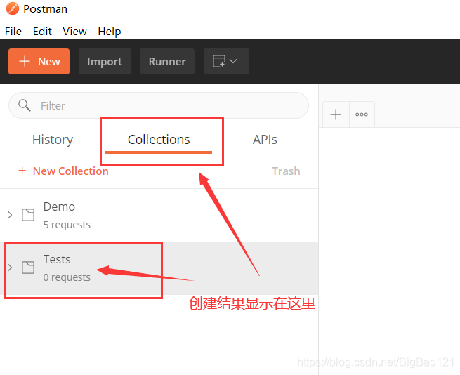Switch to the Collections tab
The width and height of the screenshot is (460, 375).
click(159, 140)
